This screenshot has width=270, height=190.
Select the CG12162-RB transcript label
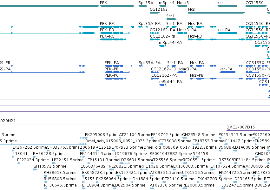coord(162,36)
